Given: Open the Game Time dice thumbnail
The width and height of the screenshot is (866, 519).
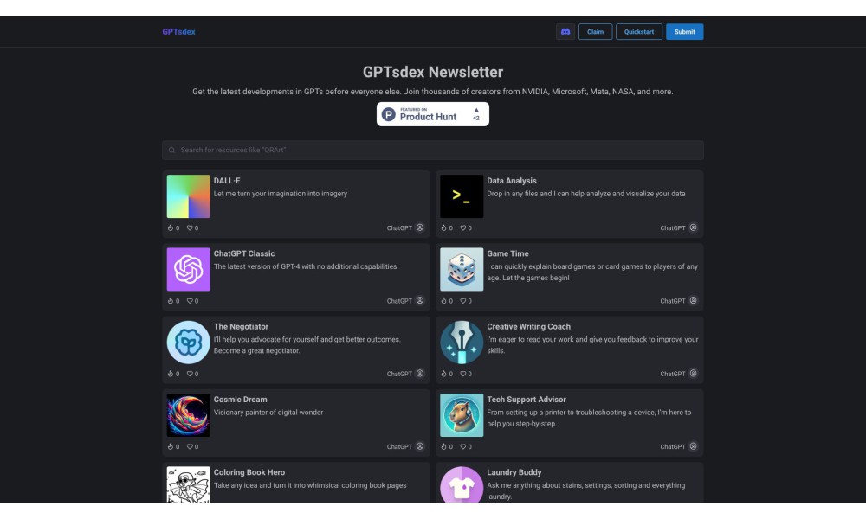Looking at the screenshot, I should click(462, 269).
